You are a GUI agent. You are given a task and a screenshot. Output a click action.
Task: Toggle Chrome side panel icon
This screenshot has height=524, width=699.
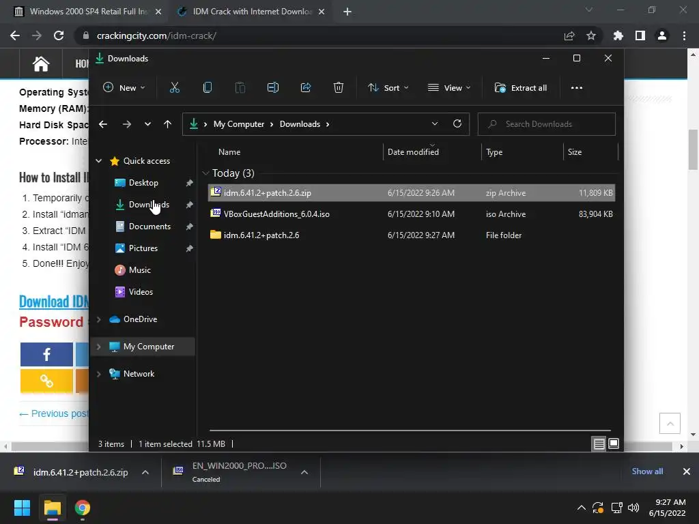point(640,35)
